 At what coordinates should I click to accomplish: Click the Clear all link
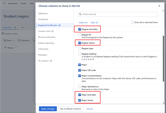pos(94,23)
